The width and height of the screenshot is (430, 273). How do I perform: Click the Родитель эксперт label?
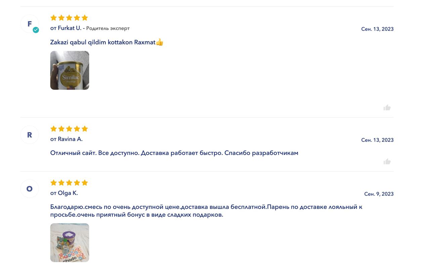(x=108, y=29)
